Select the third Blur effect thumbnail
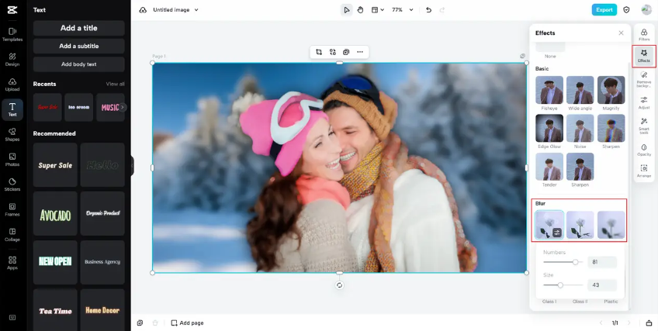Screen dimensions: 658x331 pyautogui.click(x=611, y=225)
